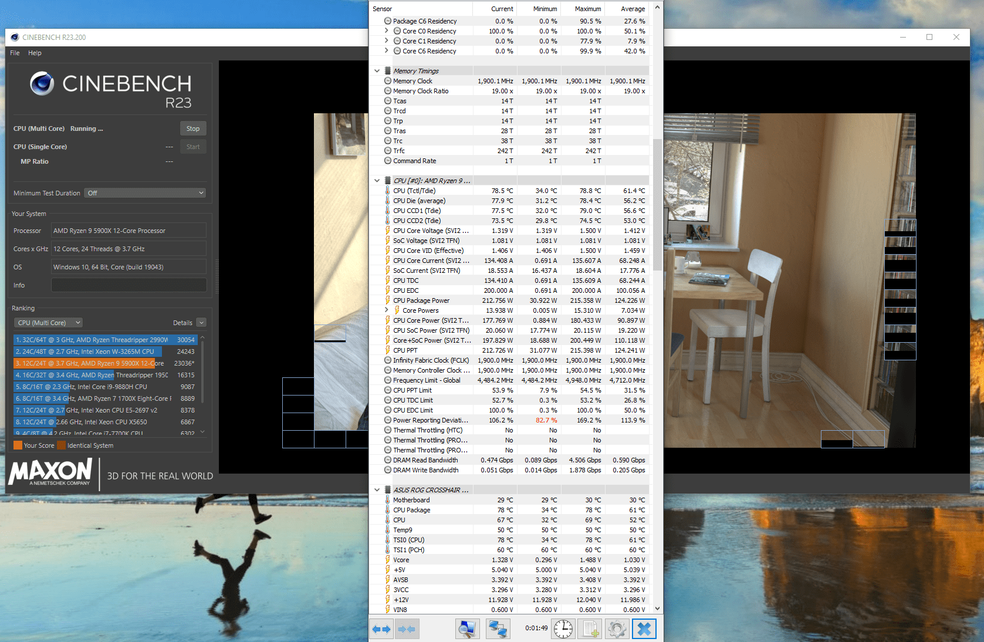Expand the Core C6 Residency row
Image resolution: width=984 pixels, height=642 pixels.
386,51
